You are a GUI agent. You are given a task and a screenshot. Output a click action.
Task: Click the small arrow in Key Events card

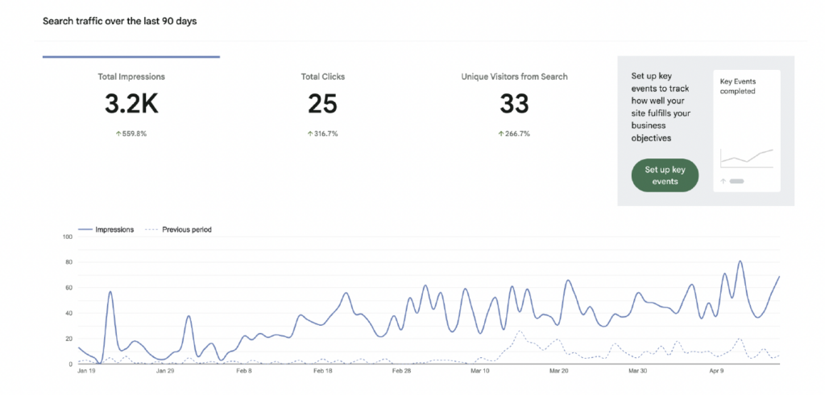click(x=723, y=181)
